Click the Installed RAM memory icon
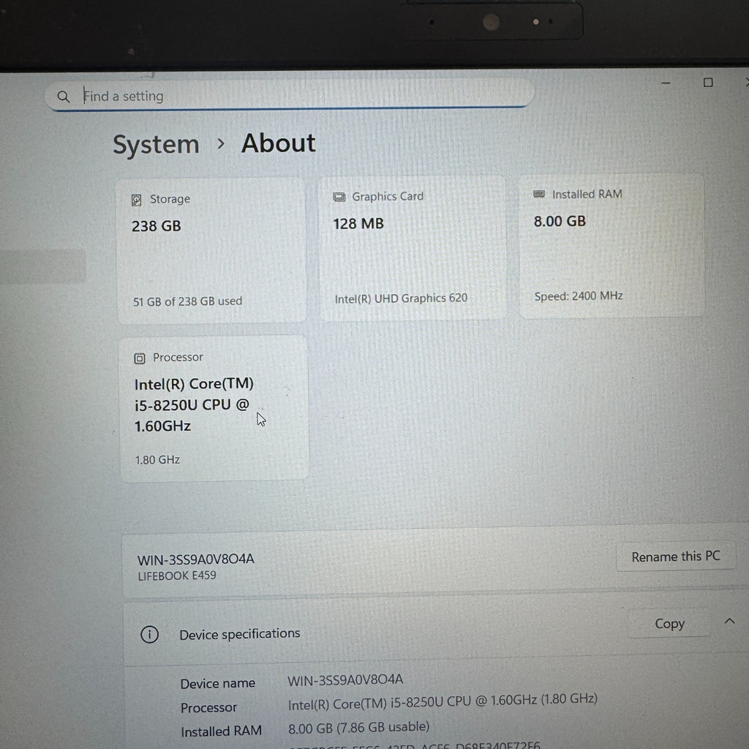 click(540, 195)
